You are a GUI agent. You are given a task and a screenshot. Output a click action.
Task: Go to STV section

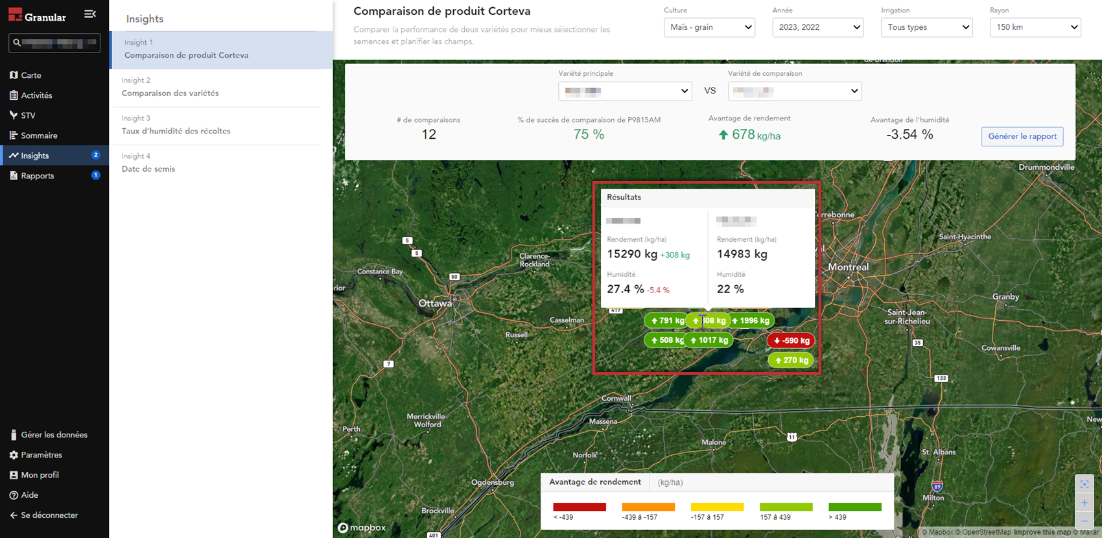pyautogui.click(x=28, y=115)
